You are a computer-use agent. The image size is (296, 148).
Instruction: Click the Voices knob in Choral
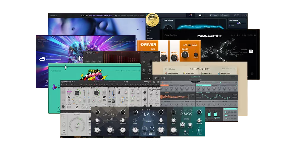pyautogui.click(x=110, y=130)
